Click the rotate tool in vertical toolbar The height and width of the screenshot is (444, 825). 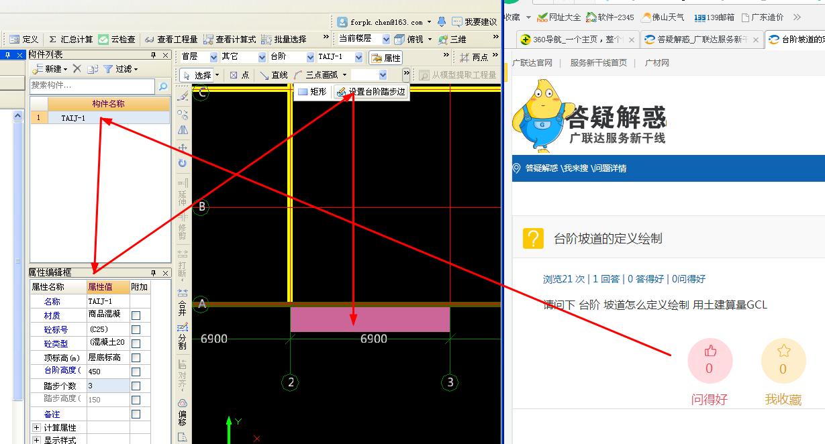182,163
